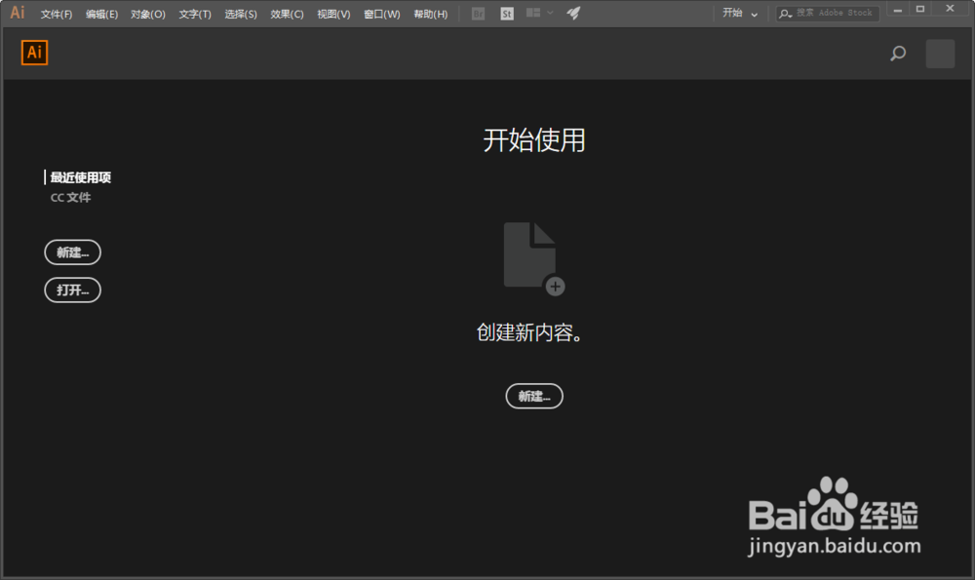Image resolution: width=975 pixels, height=580 pixels.
Task: Expand the 开始 workspace switcher dropdown
Action: 740,13
